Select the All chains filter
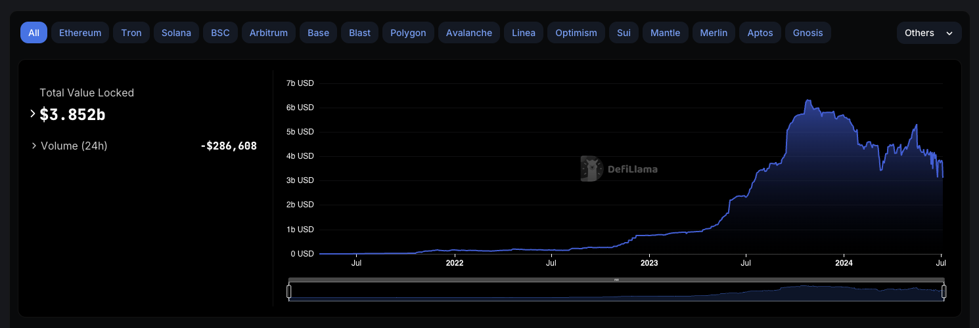This screenshot has height=328, width=979. (x=34, y=33)
